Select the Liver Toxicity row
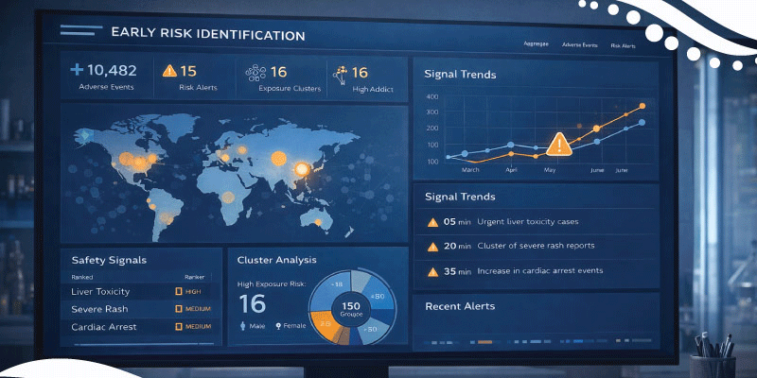Screen dimensions: 757x378 click(x=141, y=291)
